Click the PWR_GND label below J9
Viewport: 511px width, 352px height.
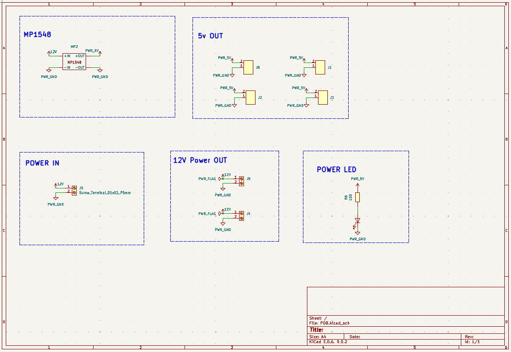click(x=223, y=195)
